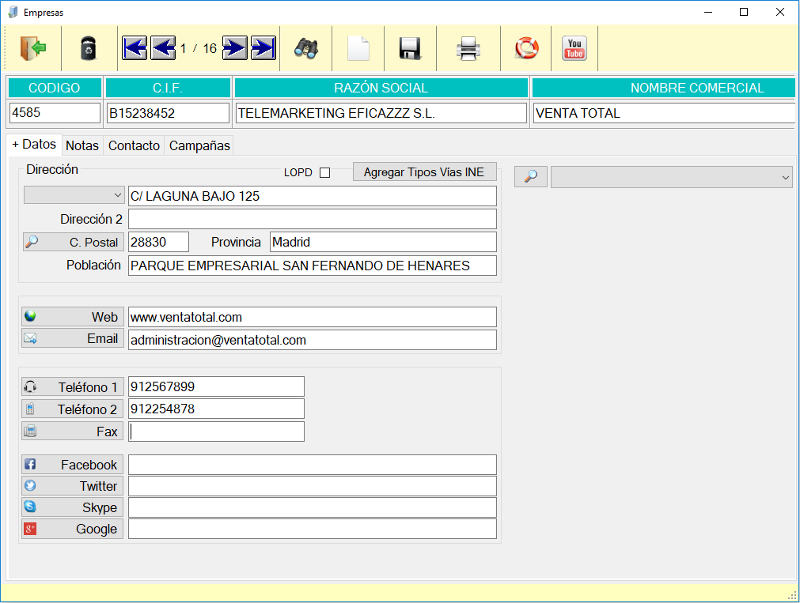Click the empty Fax input field

pyautogui.click(x=216, y=432)
